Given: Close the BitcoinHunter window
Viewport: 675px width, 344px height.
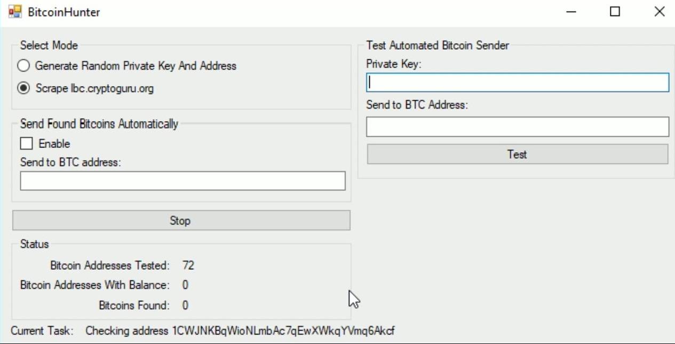Looking at the screenshot, I should pos(659,12).
